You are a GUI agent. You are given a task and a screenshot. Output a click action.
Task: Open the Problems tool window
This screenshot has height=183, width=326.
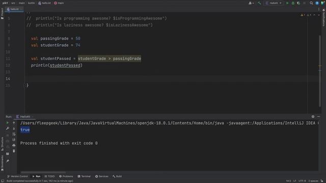pyautogui.click(x=66, y=176)
